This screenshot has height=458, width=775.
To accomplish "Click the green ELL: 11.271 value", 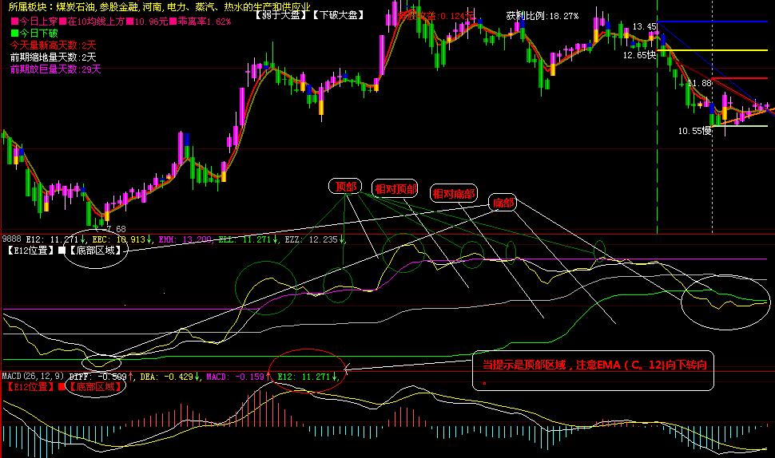I will (248, 239).
